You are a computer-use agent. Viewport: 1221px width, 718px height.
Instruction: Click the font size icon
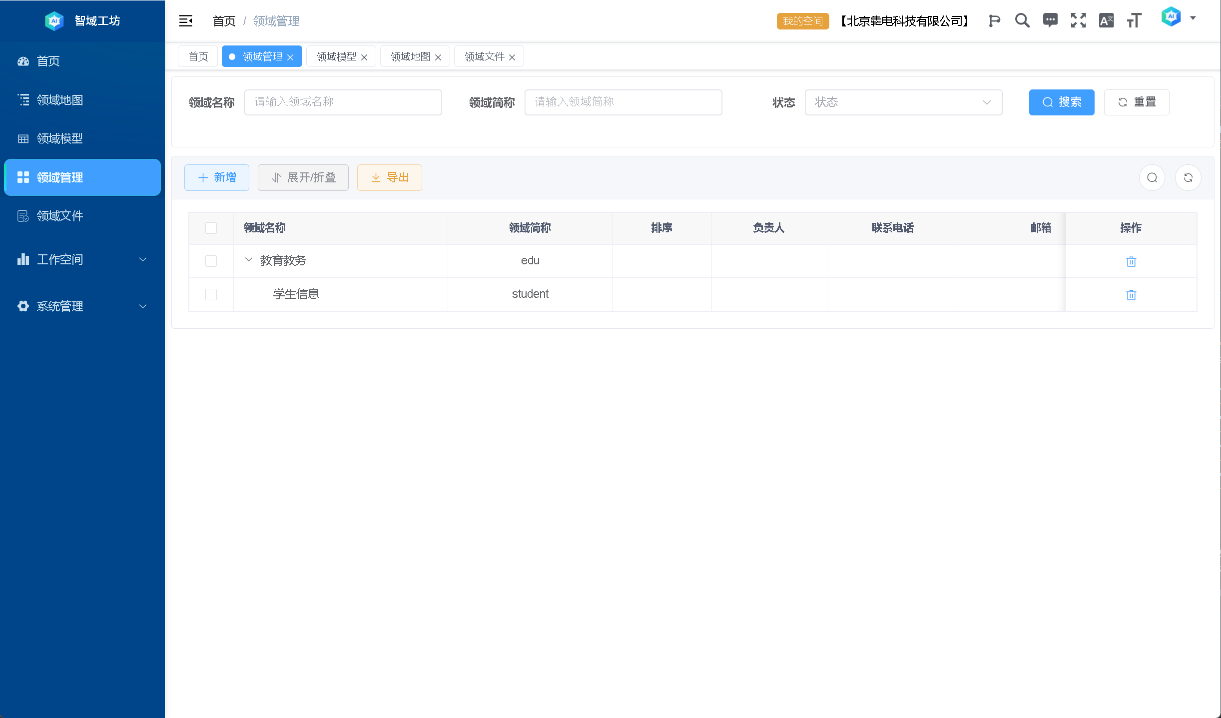pos(1134,20)
